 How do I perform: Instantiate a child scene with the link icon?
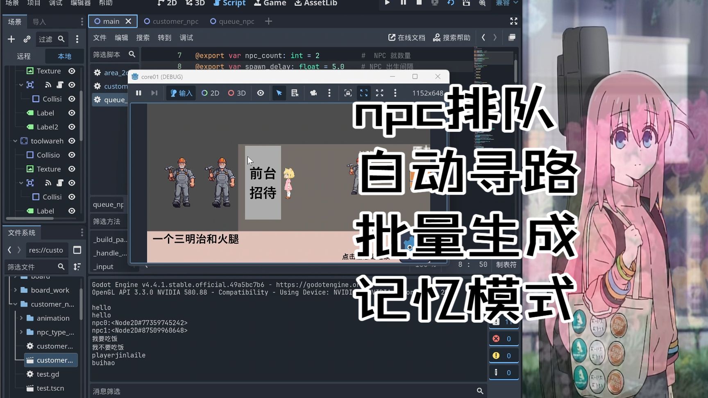pyautogui.click(x=27, y=39)
